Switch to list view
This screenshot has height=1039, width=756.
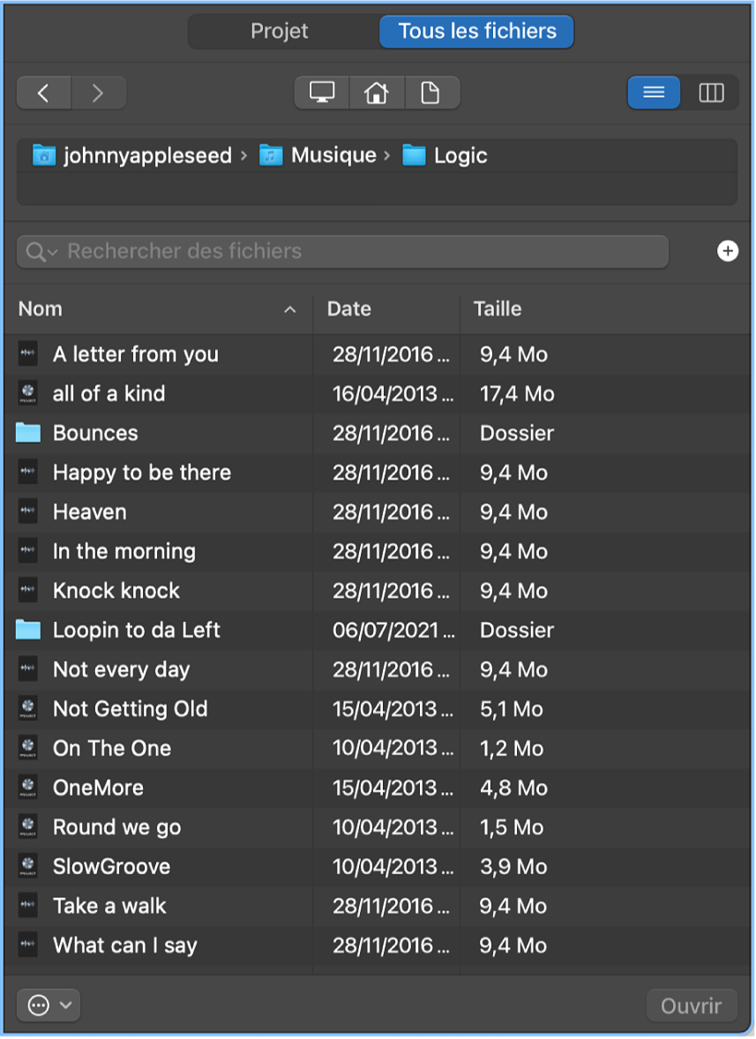[654, 93]
